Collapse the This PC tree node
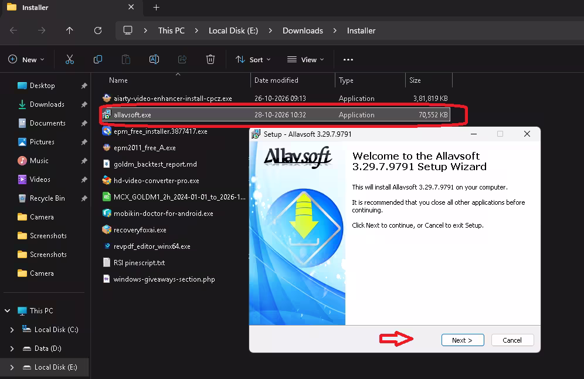 coord(8,310)
